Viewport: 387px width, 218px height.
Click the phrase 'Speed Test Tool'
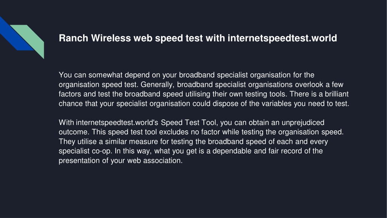point(189,123)
